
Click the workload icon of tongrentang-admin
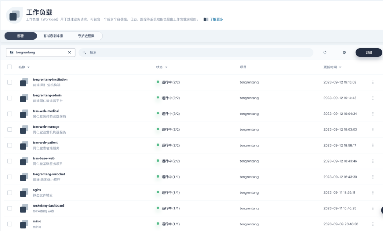pyautogui.click(x=24, y=98)
